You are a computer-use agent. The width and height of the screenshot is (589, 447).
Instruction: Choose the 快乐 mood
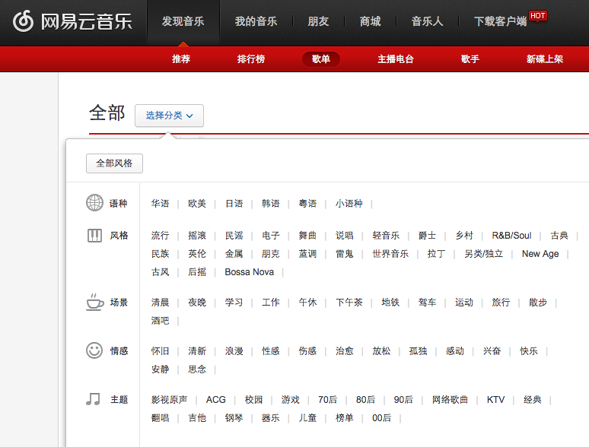[529, 351]
